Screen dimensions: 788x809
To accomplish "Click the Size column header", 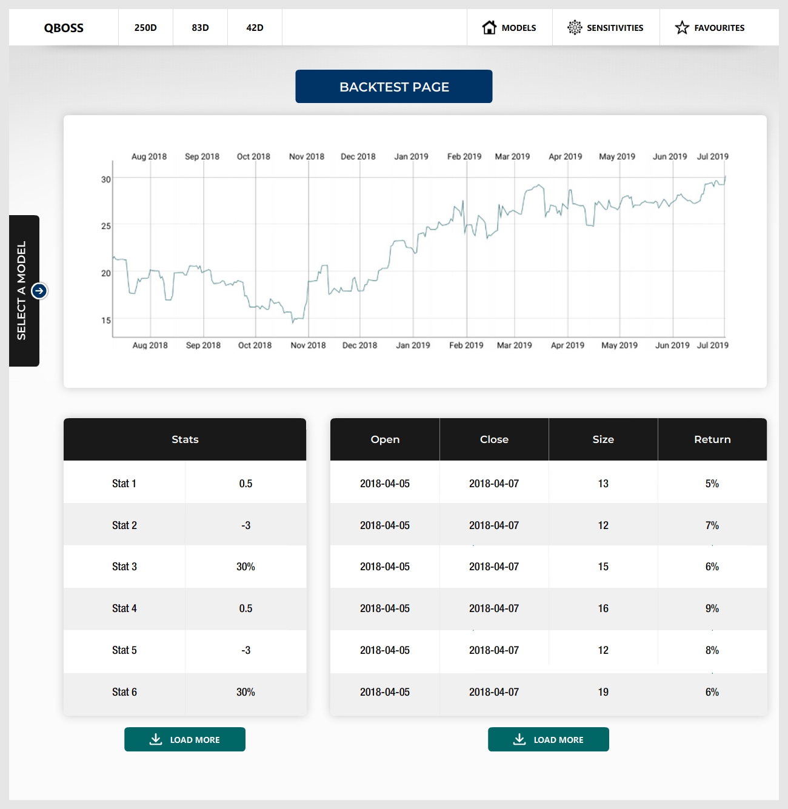I will (603, 439).
